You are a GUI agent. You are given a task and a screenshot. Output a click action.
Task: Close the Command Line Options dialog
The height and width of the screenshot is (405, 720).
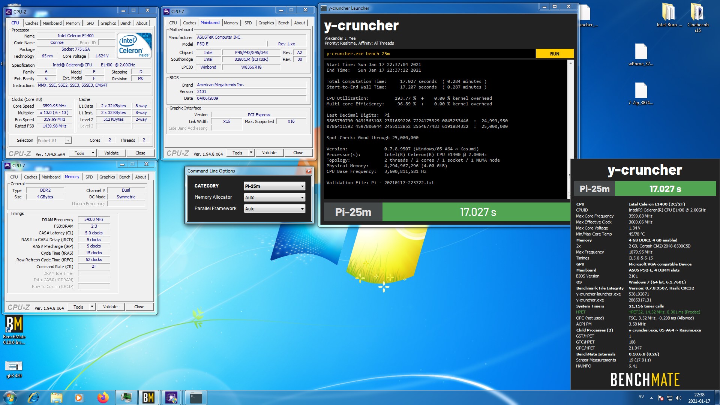(309, 171)
